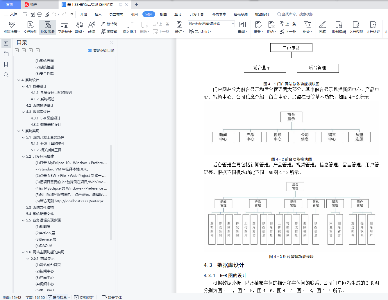Convert text with 繁转简

[109, 24]
